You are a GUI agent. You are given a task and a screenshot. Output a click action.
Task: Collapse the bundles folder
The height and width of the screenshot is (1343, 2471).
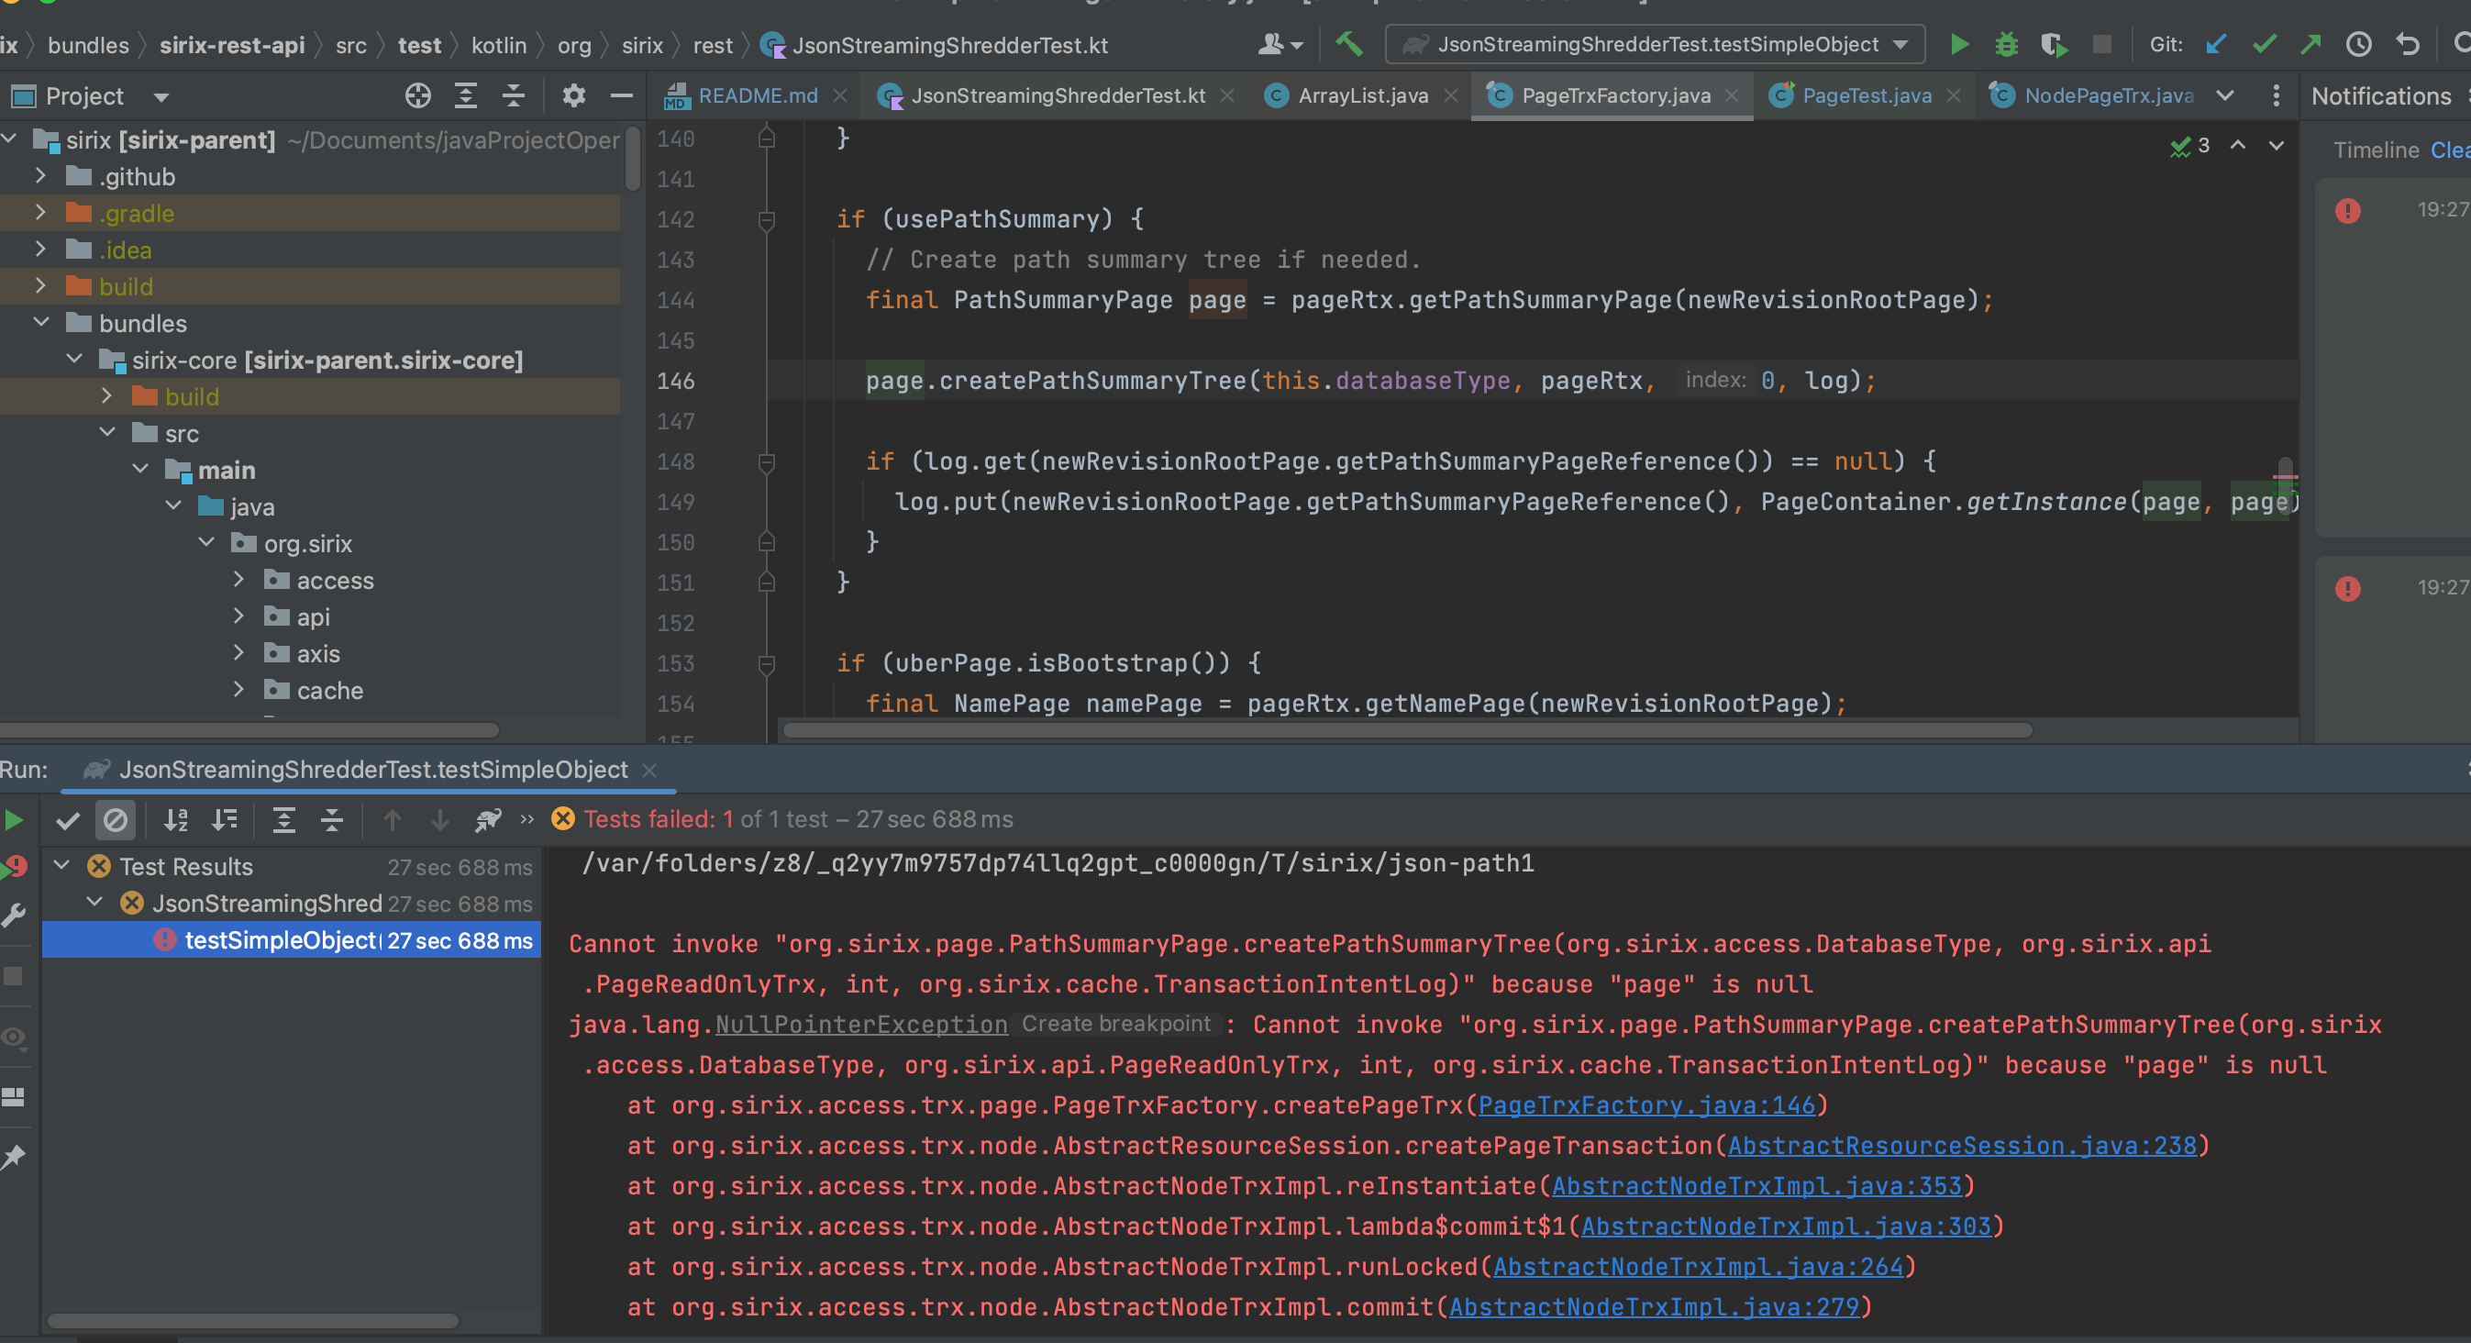coord(41,323)
